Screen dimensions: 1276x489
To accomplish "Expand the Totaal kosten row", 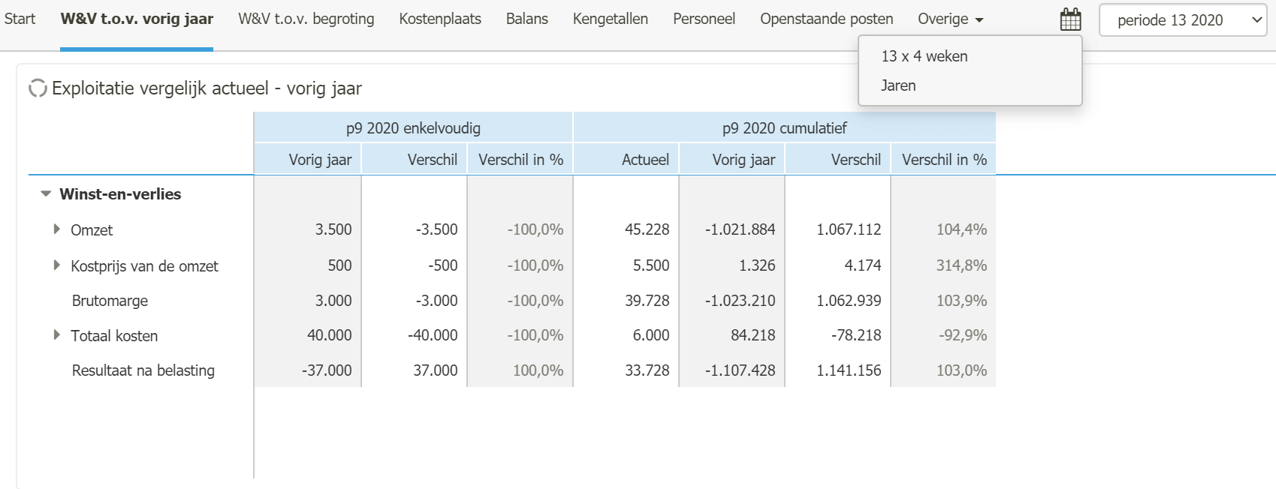I will coord(56,335).
